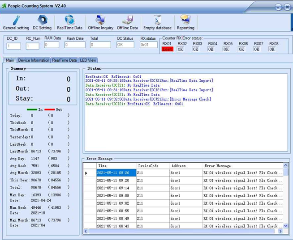The image size is (293, 240).
Task: Click the RX02 OK status box
Action: pyautogui.click(x=181, y=49)
